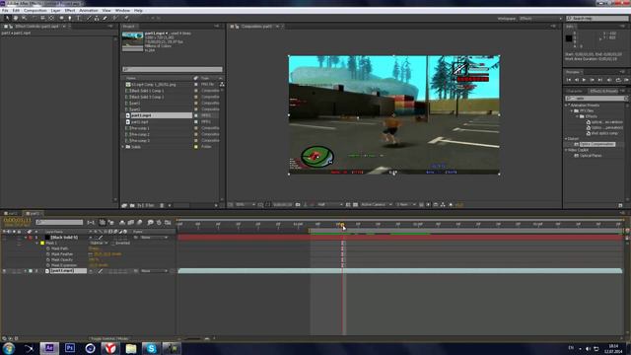
Task: Toggle visibility of Black Solid layer
Action: [x=4, y=238]
